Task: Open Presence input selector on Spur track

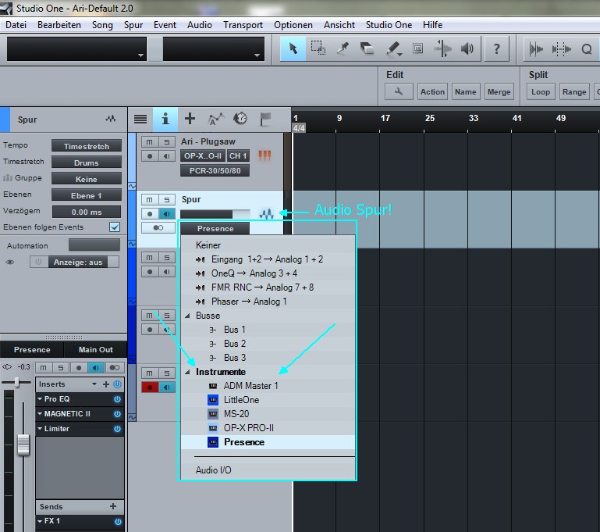Action: coord(215,228)
